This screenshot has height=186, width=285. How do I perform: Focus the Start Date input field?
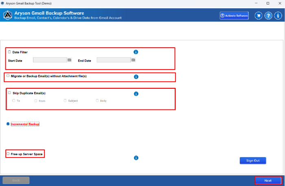point(50,60)
